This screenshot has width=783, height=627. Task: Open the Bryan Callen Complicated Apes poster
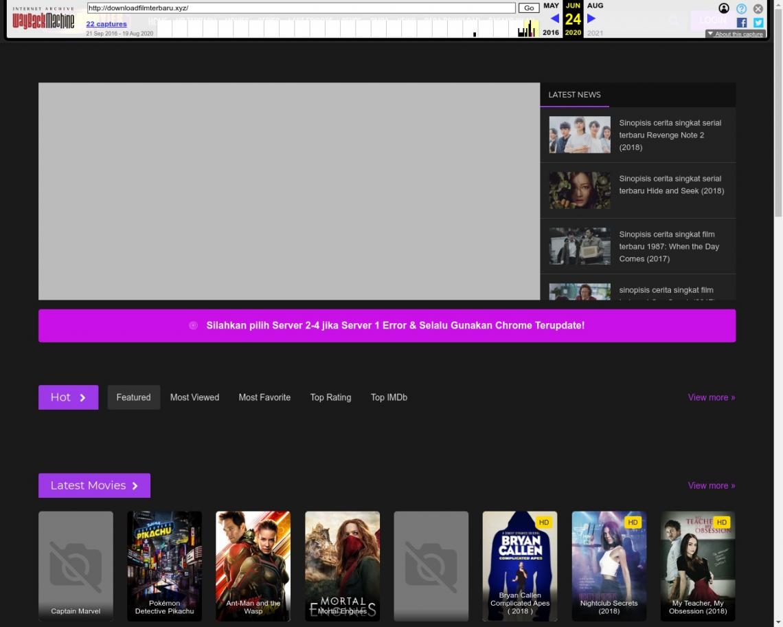[x=520, y=566]
